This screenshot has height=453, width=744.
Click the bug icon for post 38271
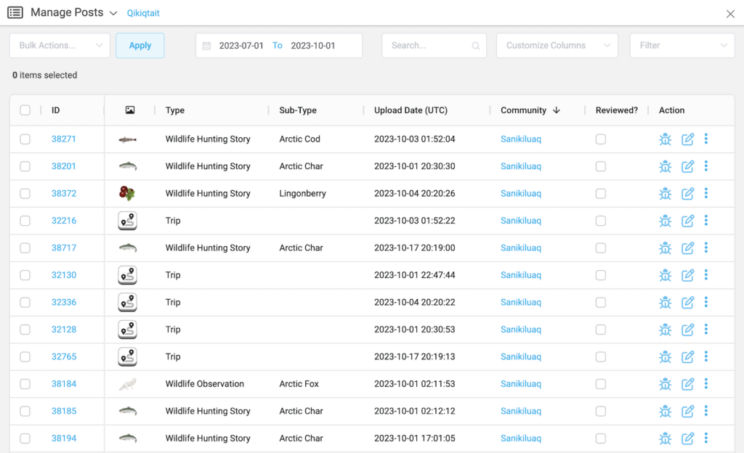665,139
